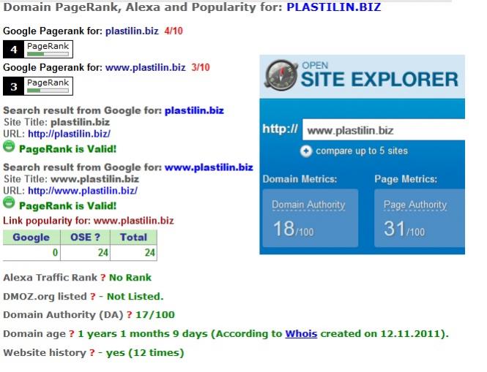Click green valid icon above the Link popularity line
Viewport: 487px width, 372px height.
(x=9, y=202)
